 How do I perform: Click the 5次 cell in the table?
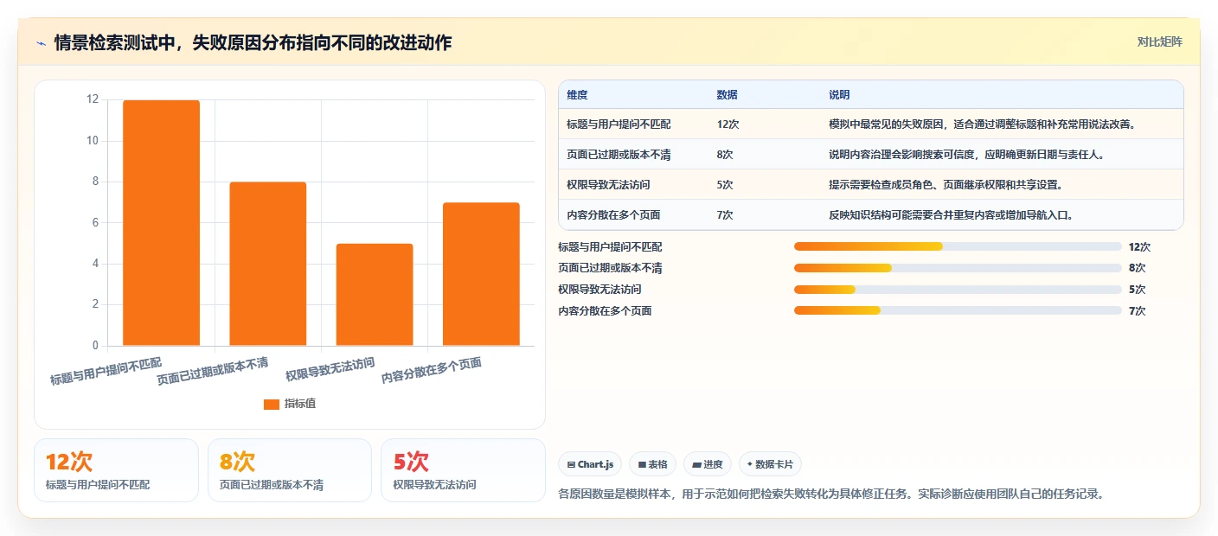coord(725,185)
